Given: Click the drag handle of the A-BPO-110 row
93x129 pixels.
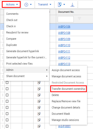Looking at the screenshot, I should click(3, 45).
